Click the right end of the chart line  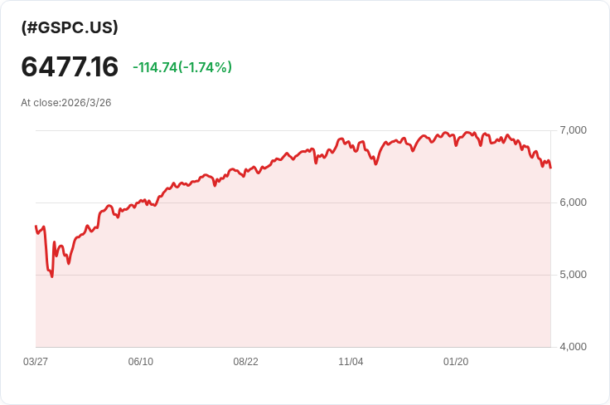pos(550,168)
